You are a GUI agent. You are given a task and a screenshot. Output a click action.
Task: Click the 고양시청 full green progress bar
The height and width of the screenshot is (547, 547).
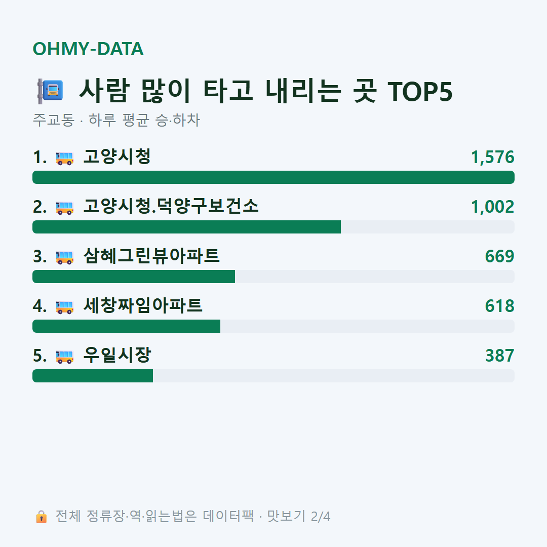(273, 177)
